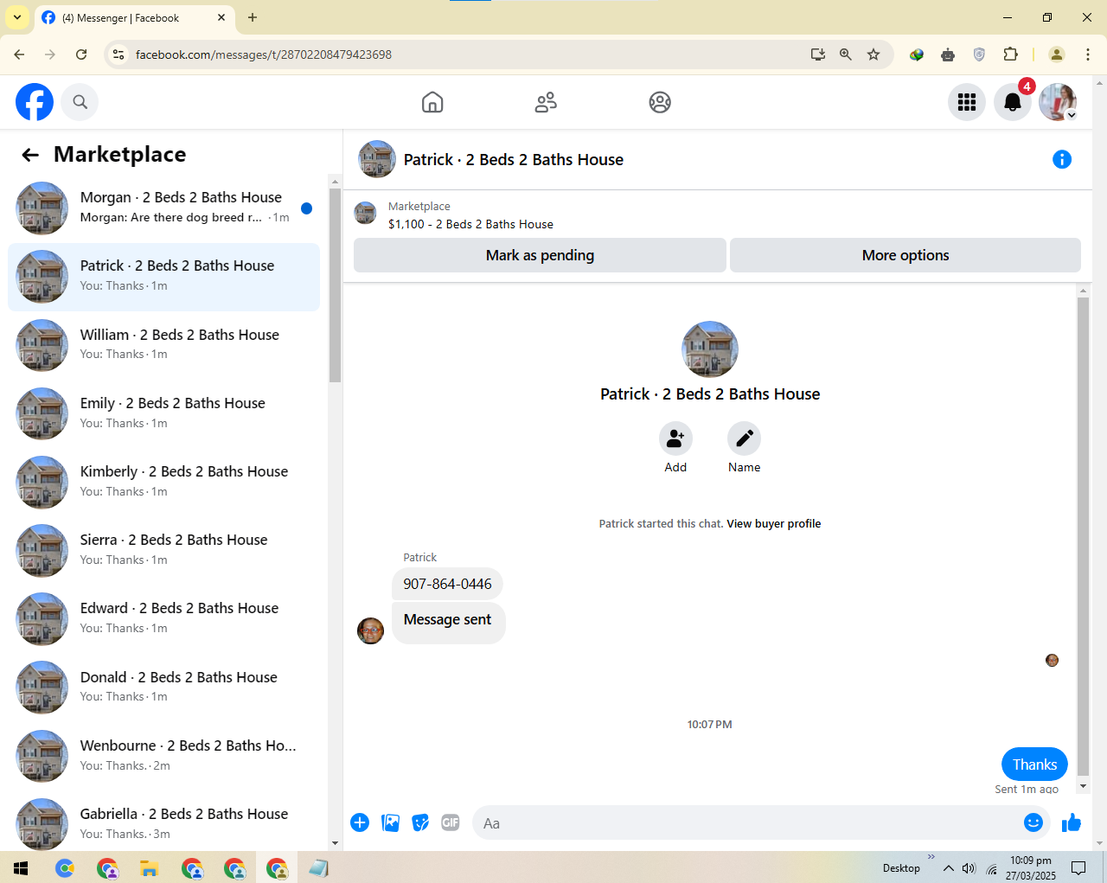Open File Explorer from the taskbar
1107x883 pixels.
point(149,868)
